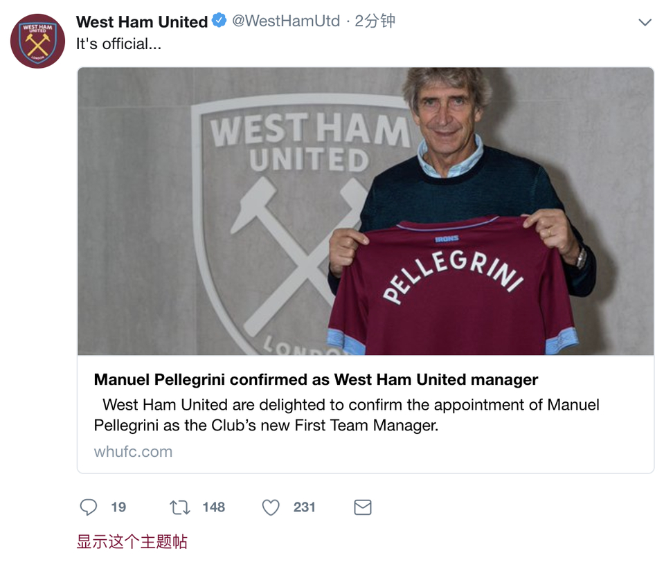The image size is (664, 562).
Task: Click the West Ham United profile avatar
Action: pyautogui.click(x=37, y=41)
